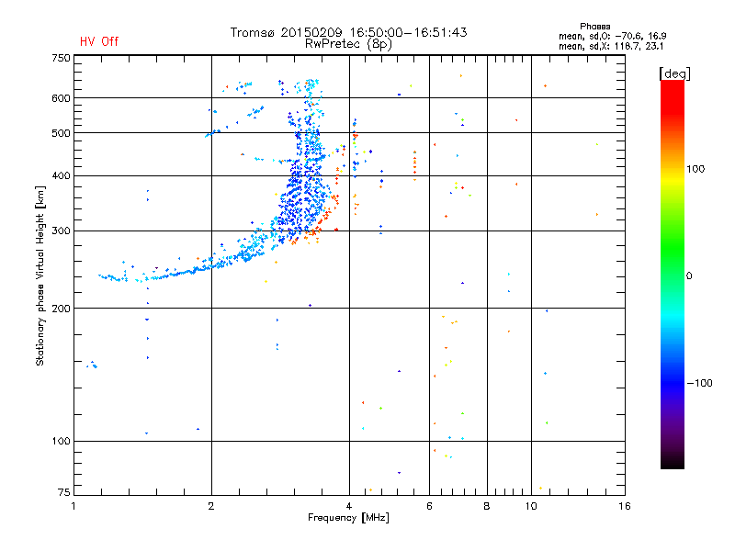Click the x-axis tick label "16"
735x551 pixels.
pos(625,506)
